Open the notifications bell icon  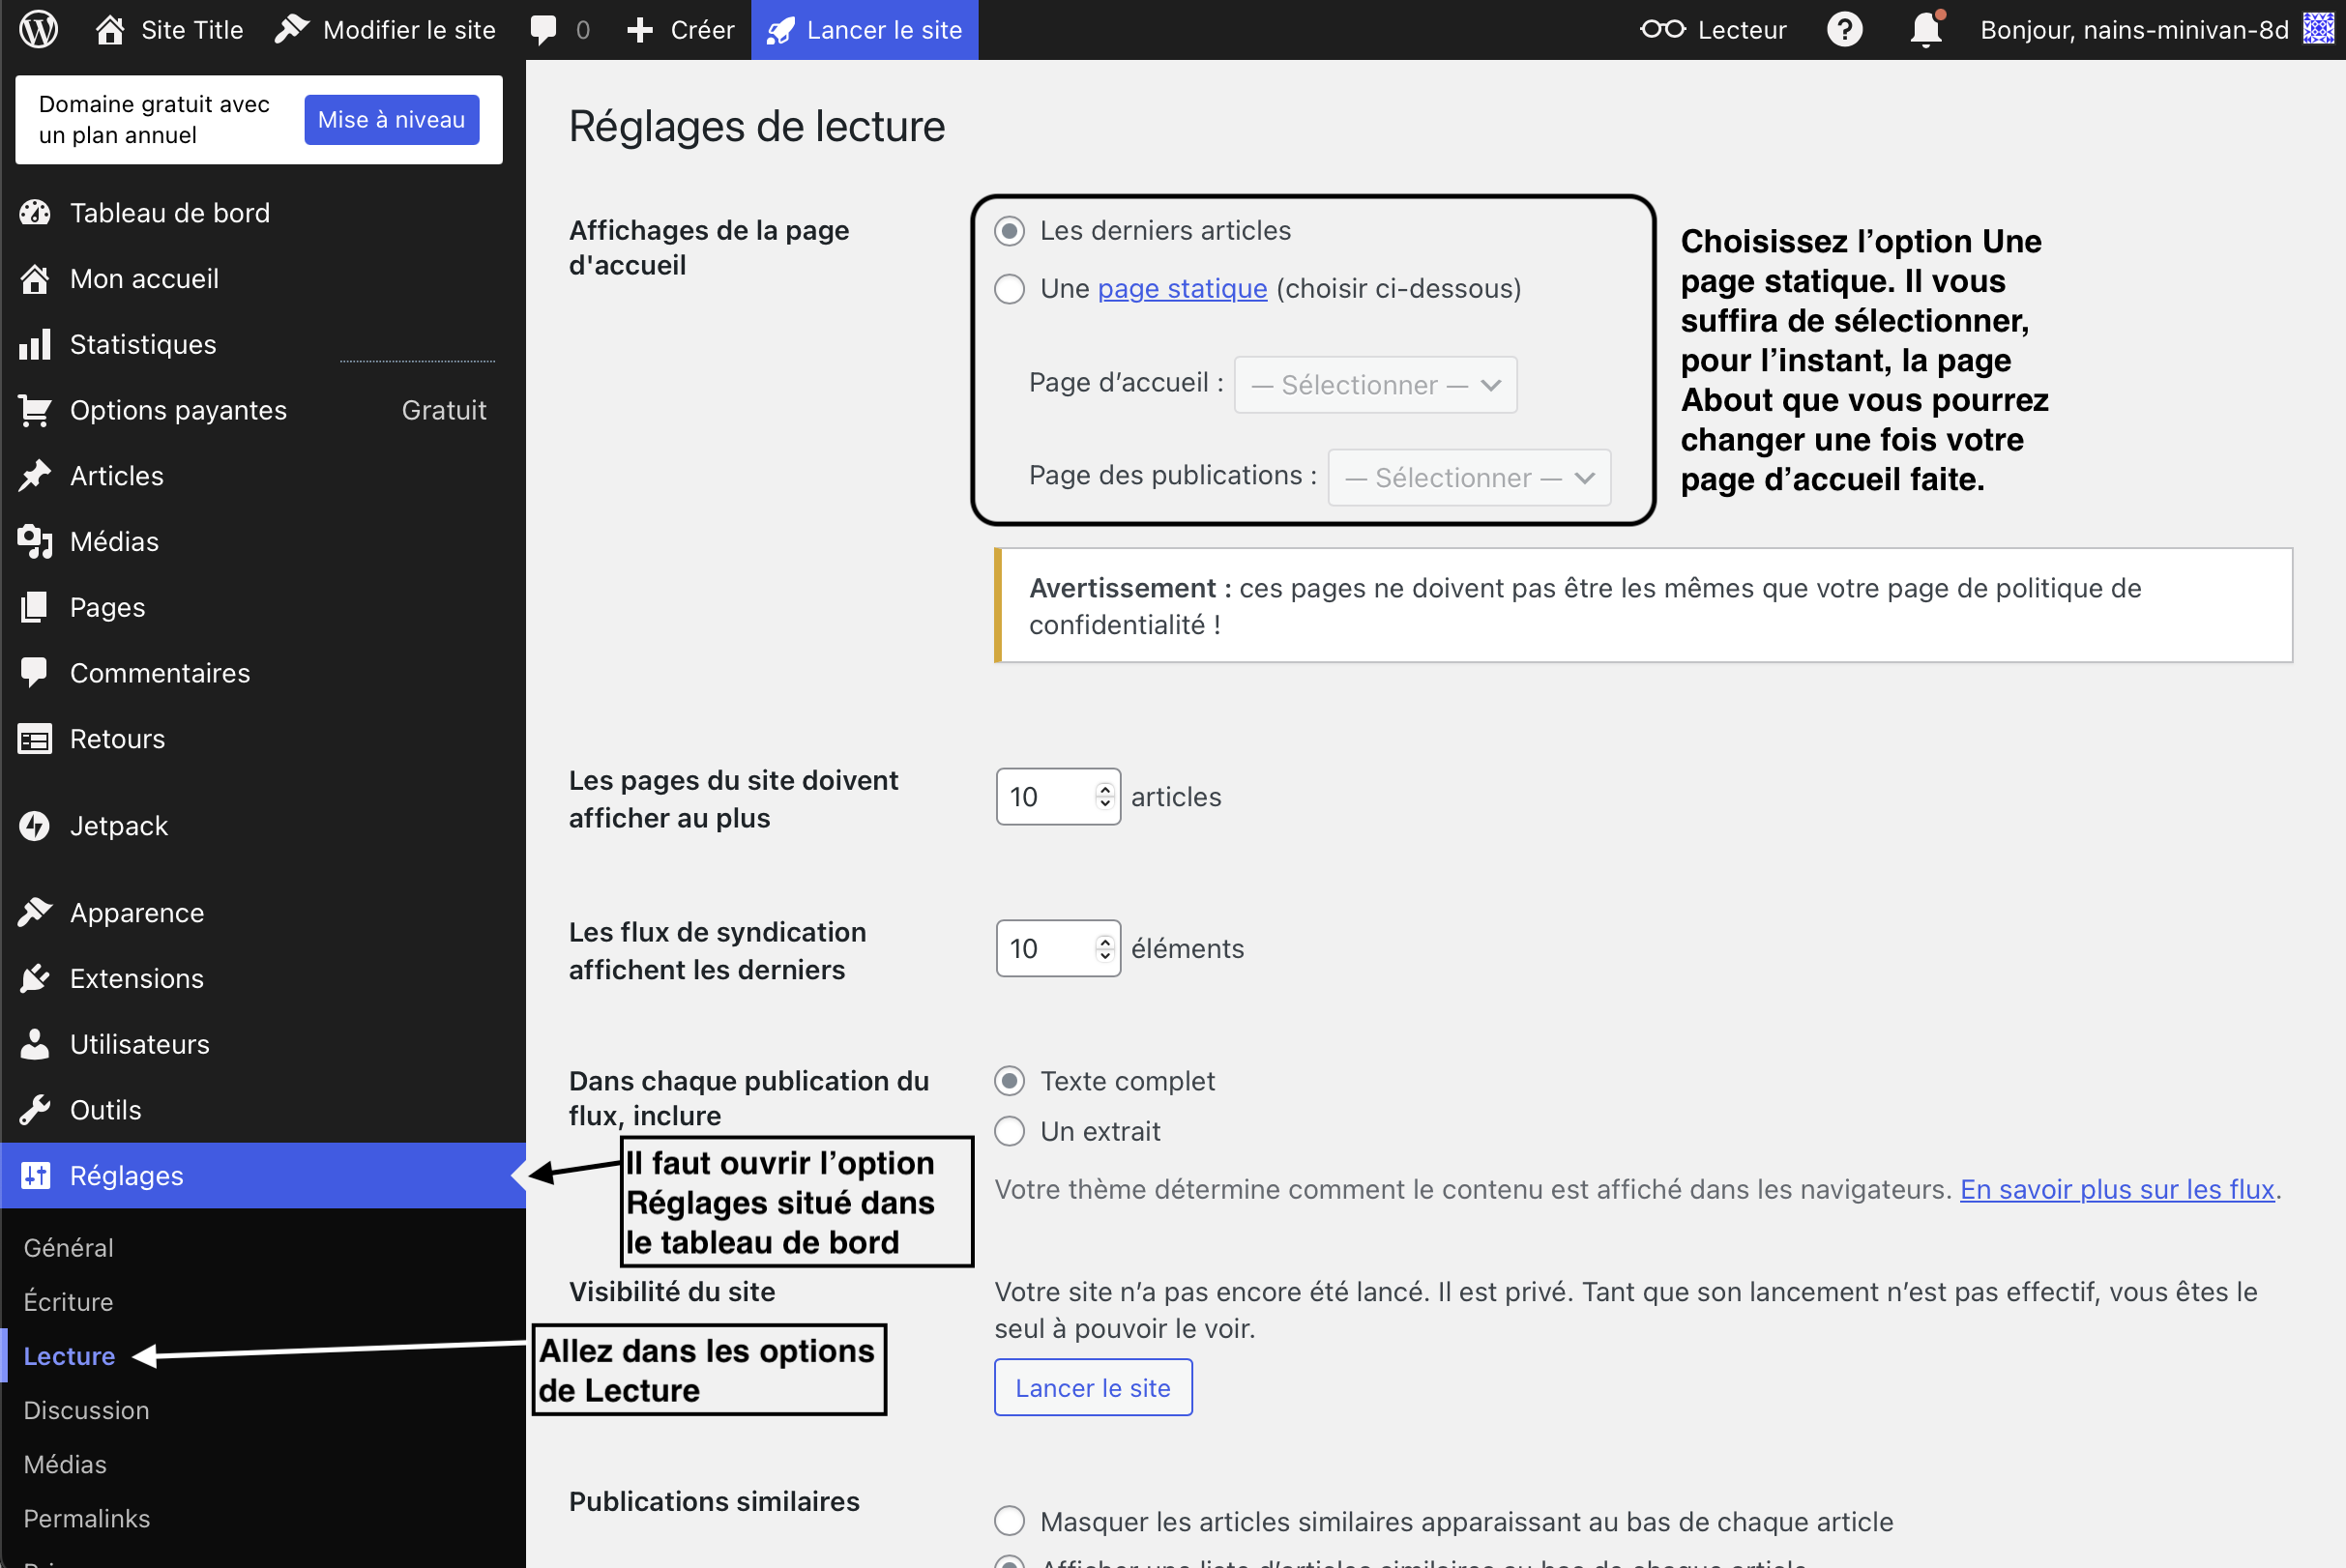pyautogui.click(x=1924, y=29)
